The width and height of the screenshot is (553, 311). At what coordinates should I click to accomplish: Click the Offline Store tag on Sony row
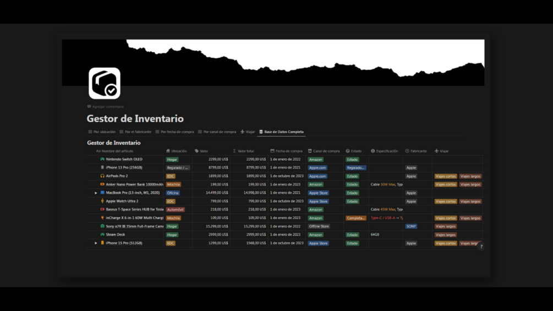pos(319,226)
